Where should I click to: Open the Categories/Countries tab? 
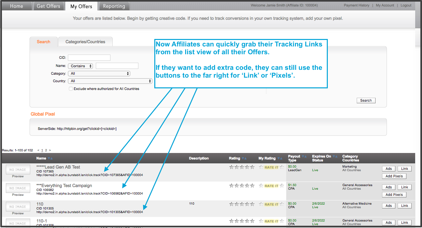click(x=85, y=42)
